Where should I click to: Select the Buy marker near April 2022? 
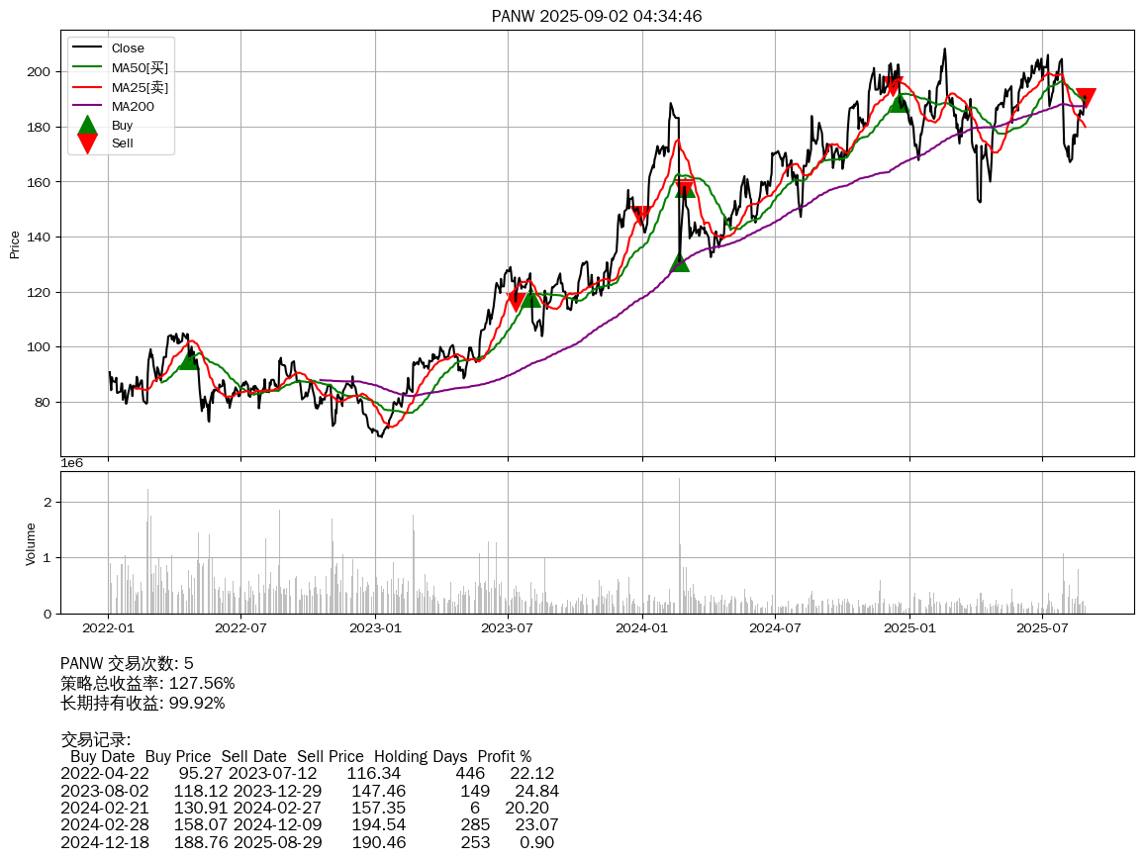coord(188,359)
